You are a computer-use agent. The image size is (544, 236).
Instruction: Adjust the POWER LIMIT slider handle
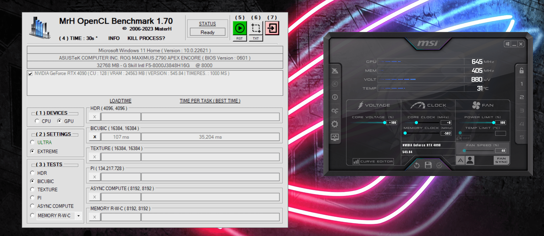[x=494, y=123]
